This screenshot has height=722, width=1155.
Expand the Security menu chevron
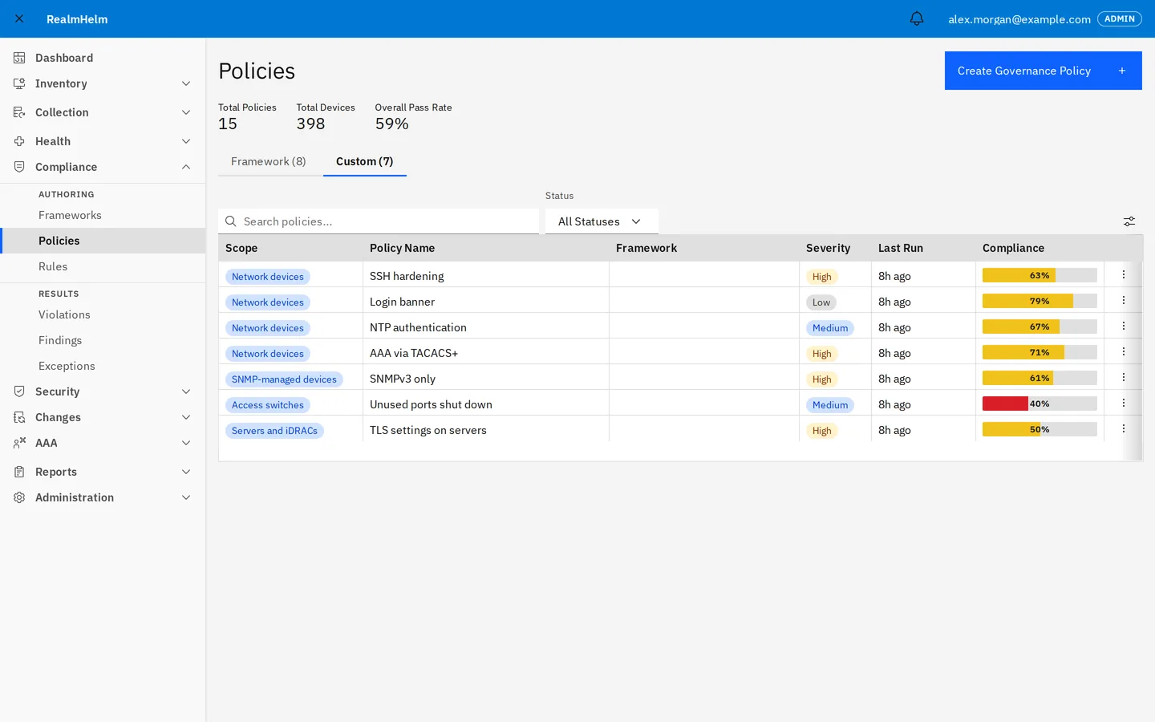[x=186, y=391]
